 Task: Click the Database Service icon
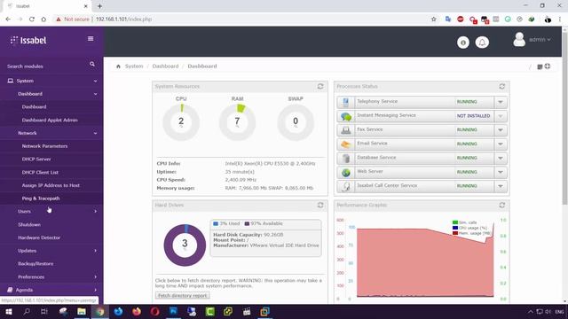tap(345, 158)
